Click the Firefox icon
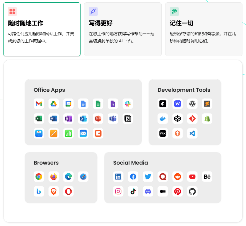 [x=54, y=177]
